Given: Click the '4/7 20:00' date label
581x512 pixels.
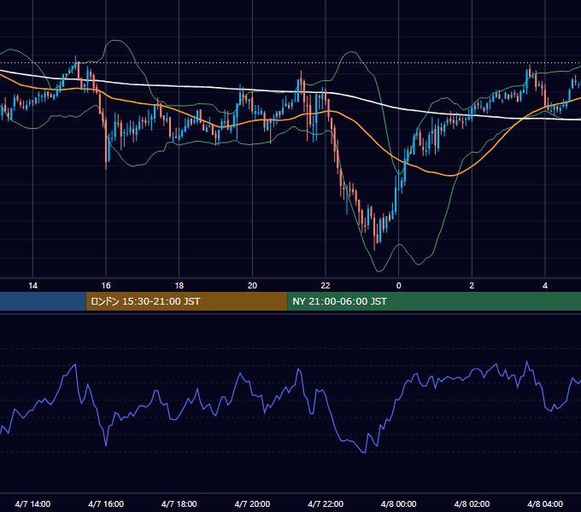Looking at the screenshot, I should 252,503.
